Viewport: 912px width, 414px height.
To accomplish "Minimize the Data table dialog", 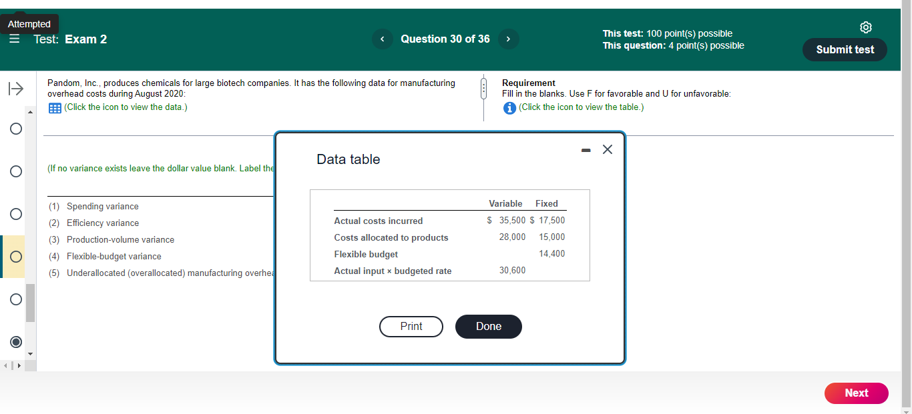I will coord(586,150).
